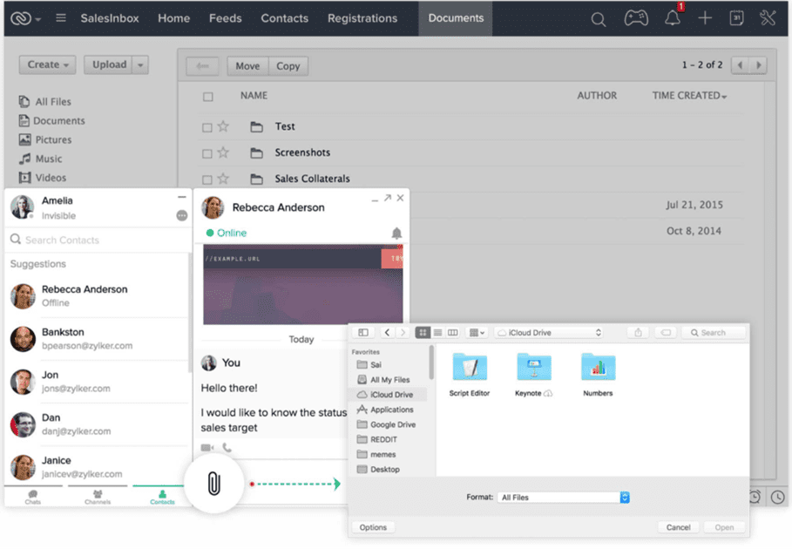Switch file dialog to list view
This screenshot has height=549, width=792.
pos(437,332)
